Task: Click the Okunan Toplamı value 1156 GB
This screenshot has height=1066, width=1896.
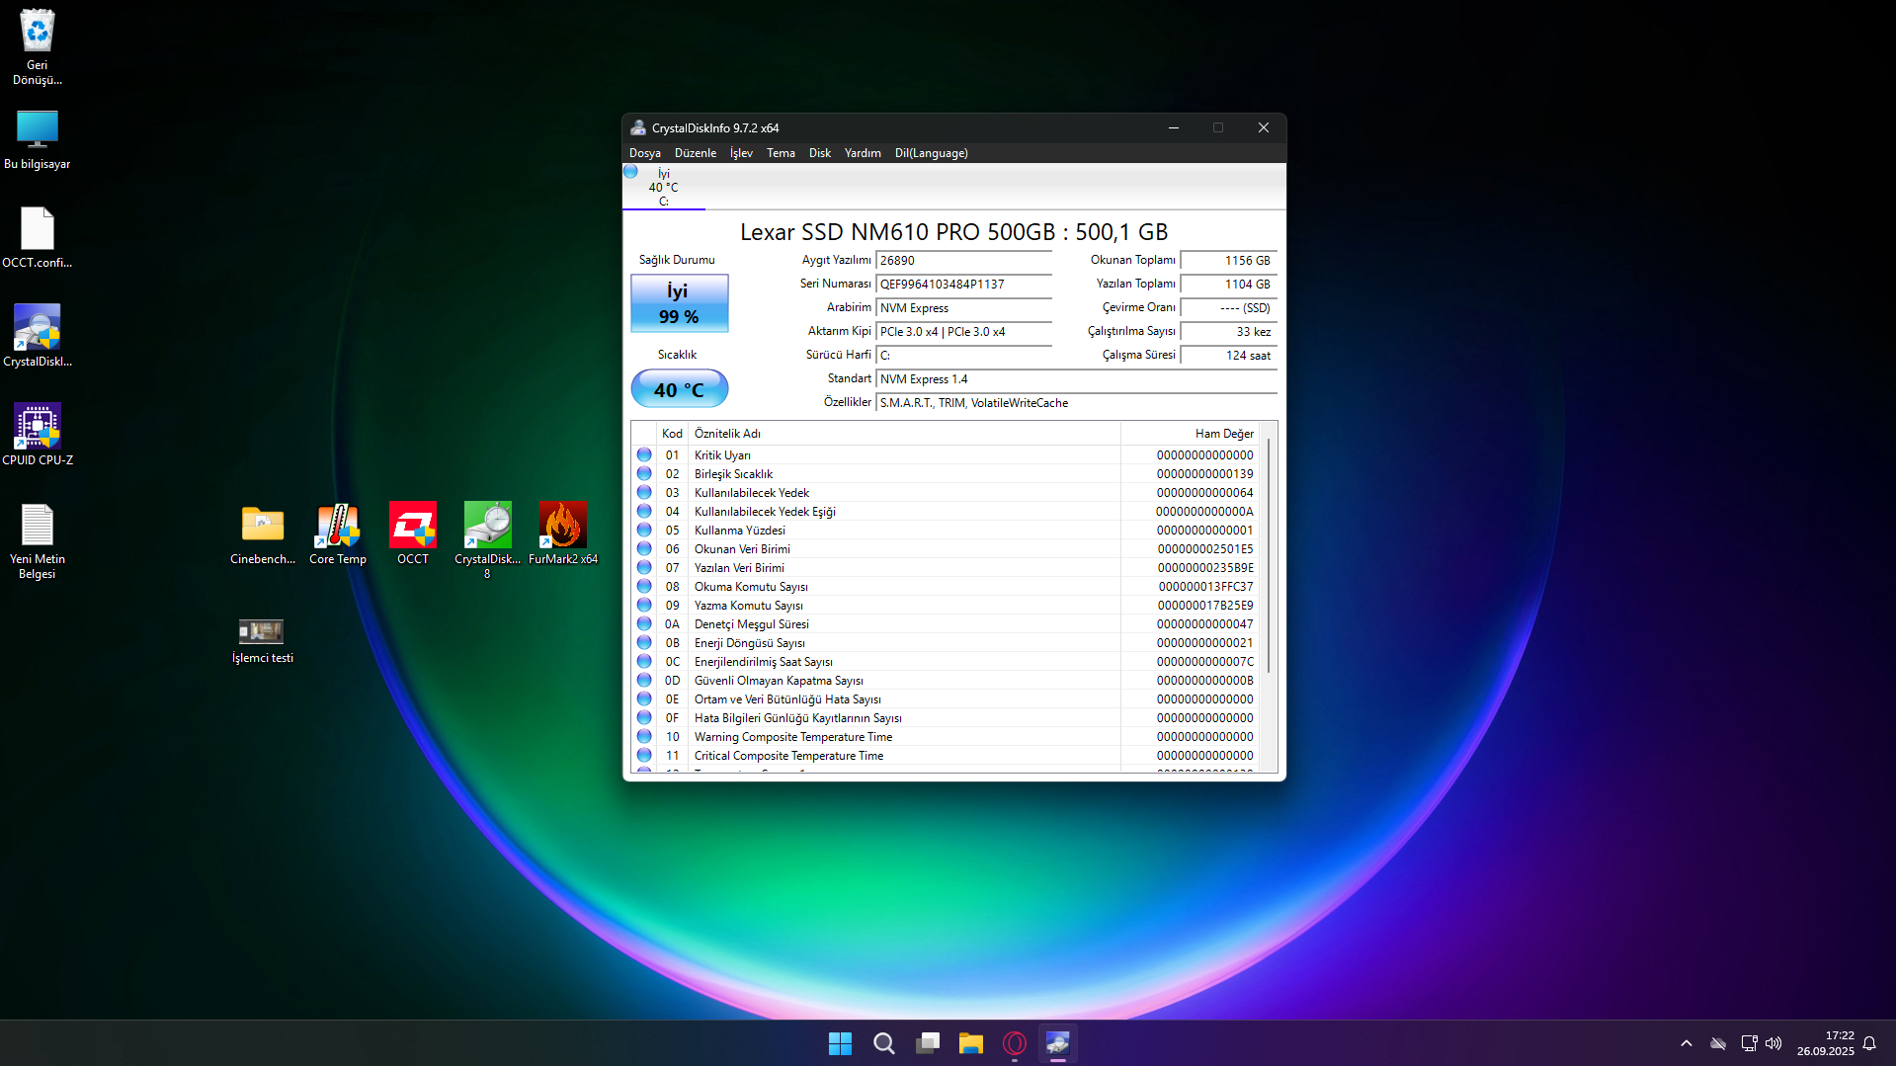Action: [x=1229, y=261]
